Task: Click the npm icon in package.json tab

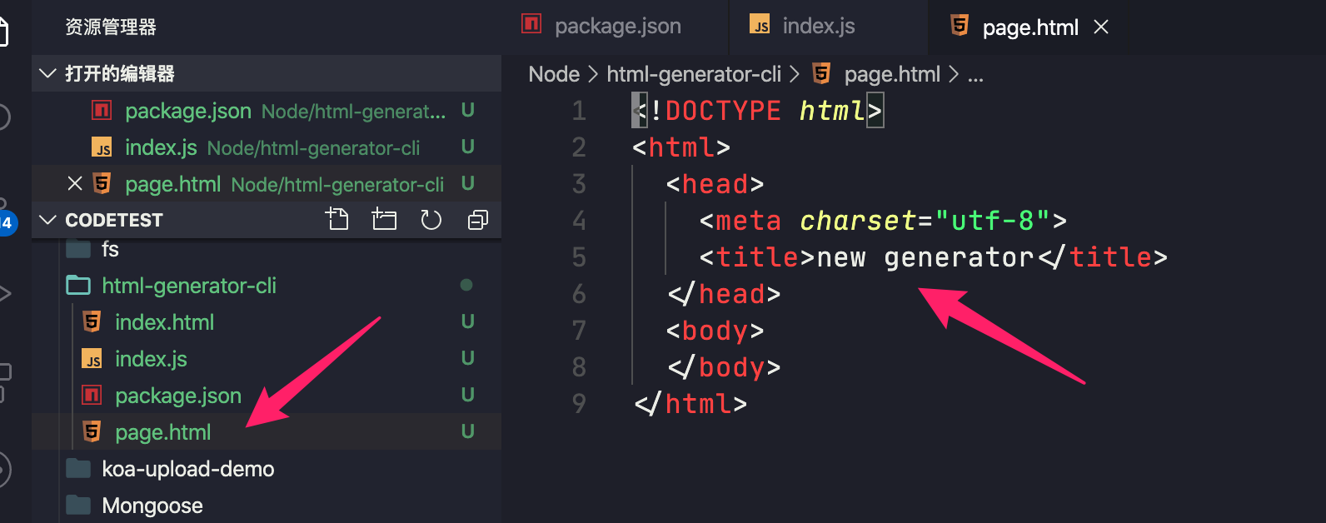Action: pos(531,23)
